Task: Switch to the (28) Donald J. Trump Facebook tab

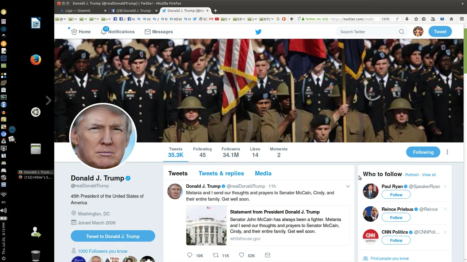Action: click(134, 11)
